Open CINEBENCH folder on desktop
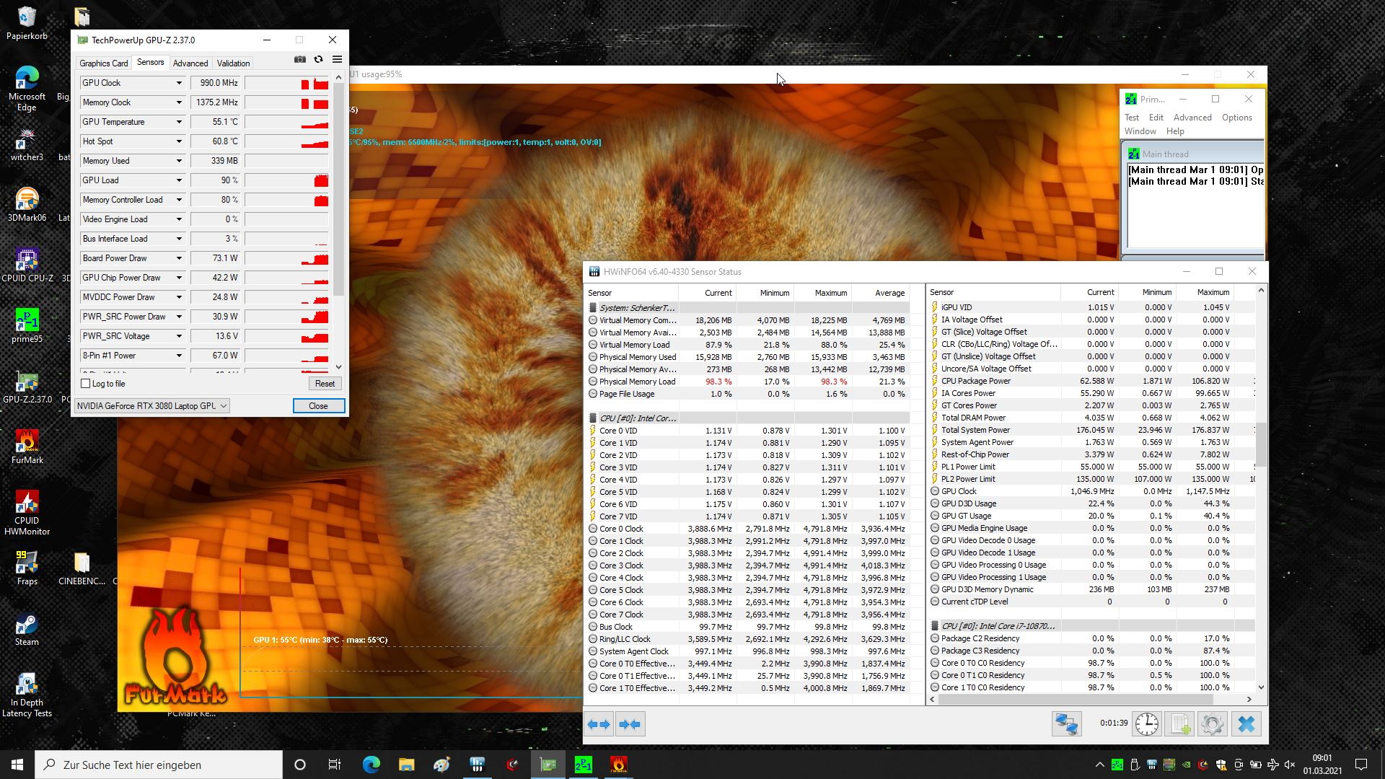The image size is (1385, 779). 82,568
